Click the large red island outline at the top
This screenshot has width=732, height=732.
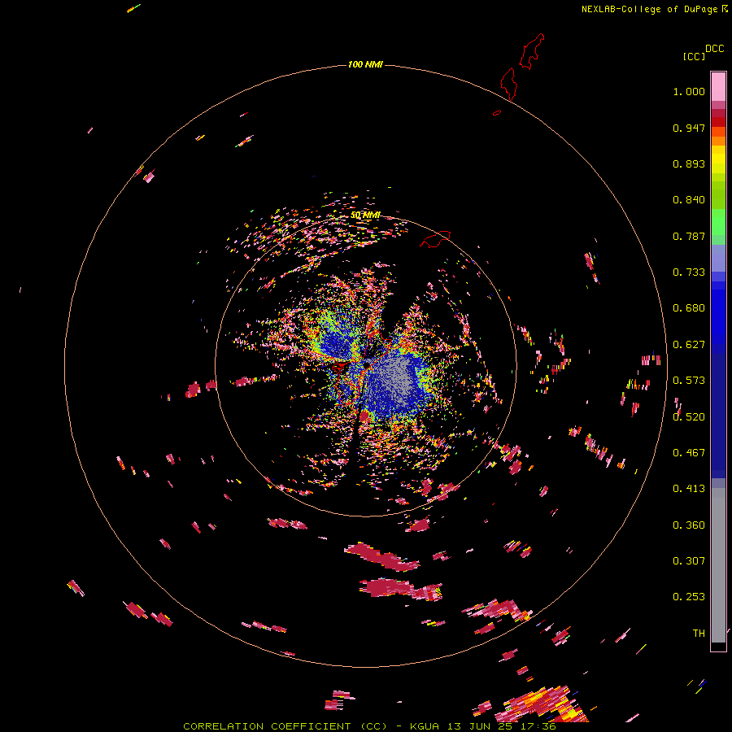tap(532, 50)
